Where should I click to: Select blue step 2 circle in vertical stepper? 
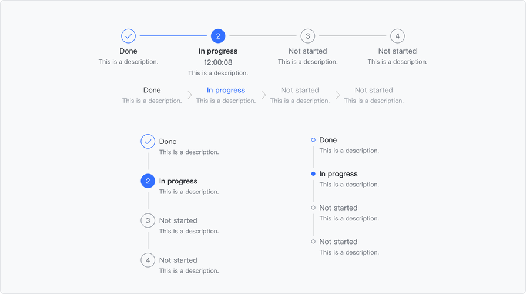[148, 181]
